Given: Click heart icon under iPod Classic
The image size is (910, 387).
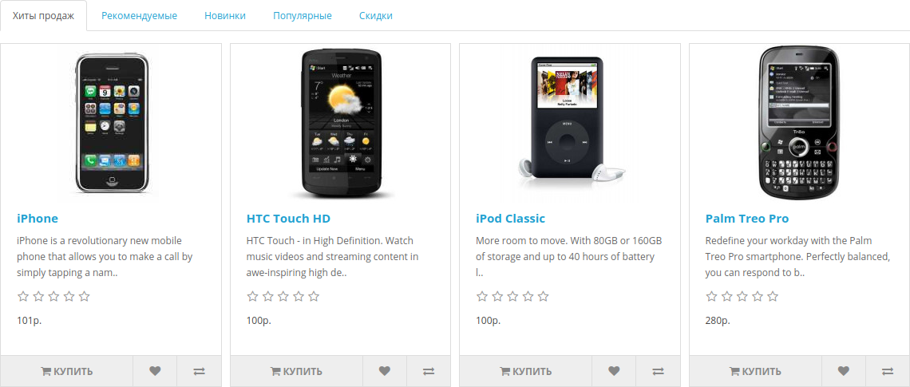Looking at the screenshot, I should 614,371.
